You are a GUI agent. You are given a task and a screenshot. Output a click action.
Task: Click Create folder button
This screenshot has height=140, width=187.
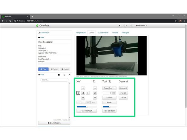[x=54, y=123]
